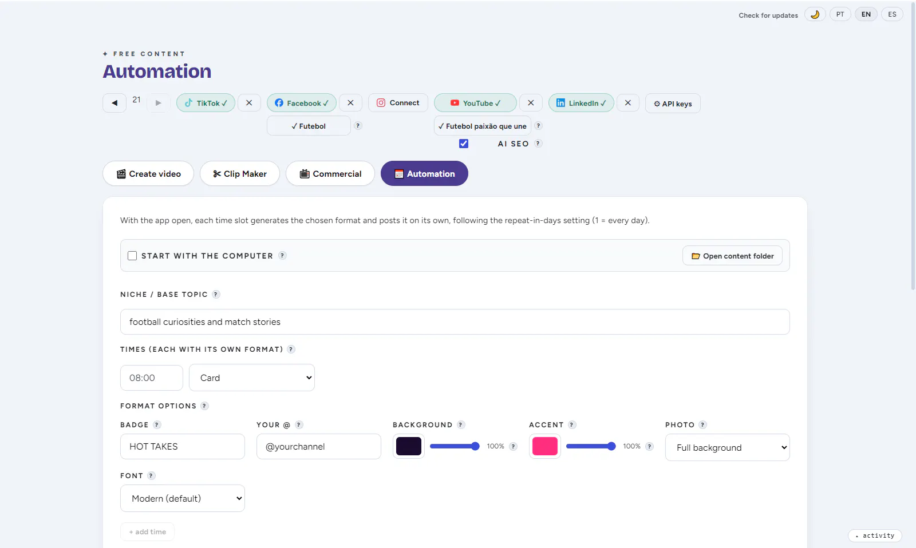The image size is (916, 548).
Task: Show help for Photo option
Action: point(702,424)
